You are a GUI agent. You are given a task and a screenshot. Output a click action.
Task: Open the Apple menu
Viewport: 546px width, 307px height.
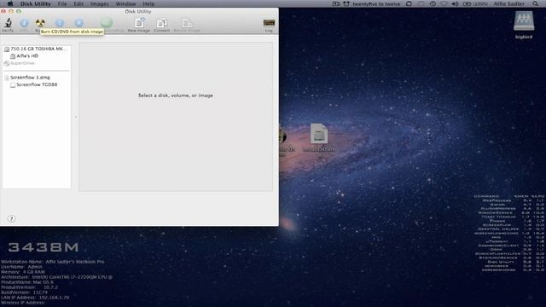coord(10,3)
